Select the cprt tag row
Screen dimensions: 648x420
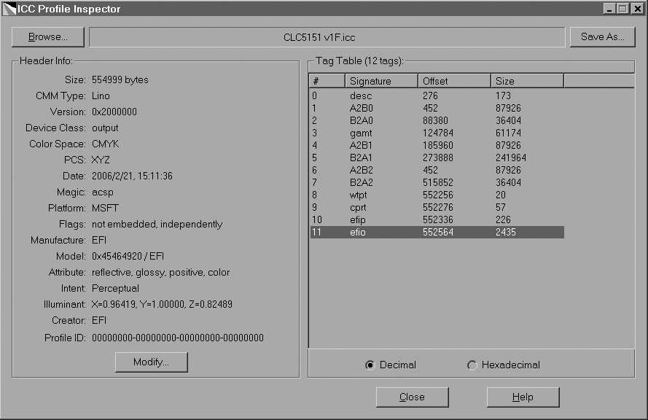coord(437,208)
